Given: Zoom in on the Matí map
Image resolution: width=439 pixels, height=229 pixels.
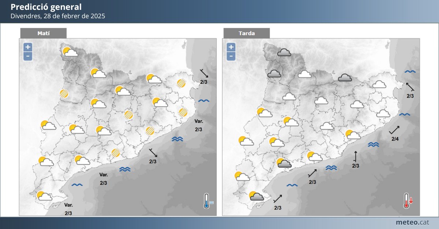Looking at the screenshot, I should pos(28,47).
